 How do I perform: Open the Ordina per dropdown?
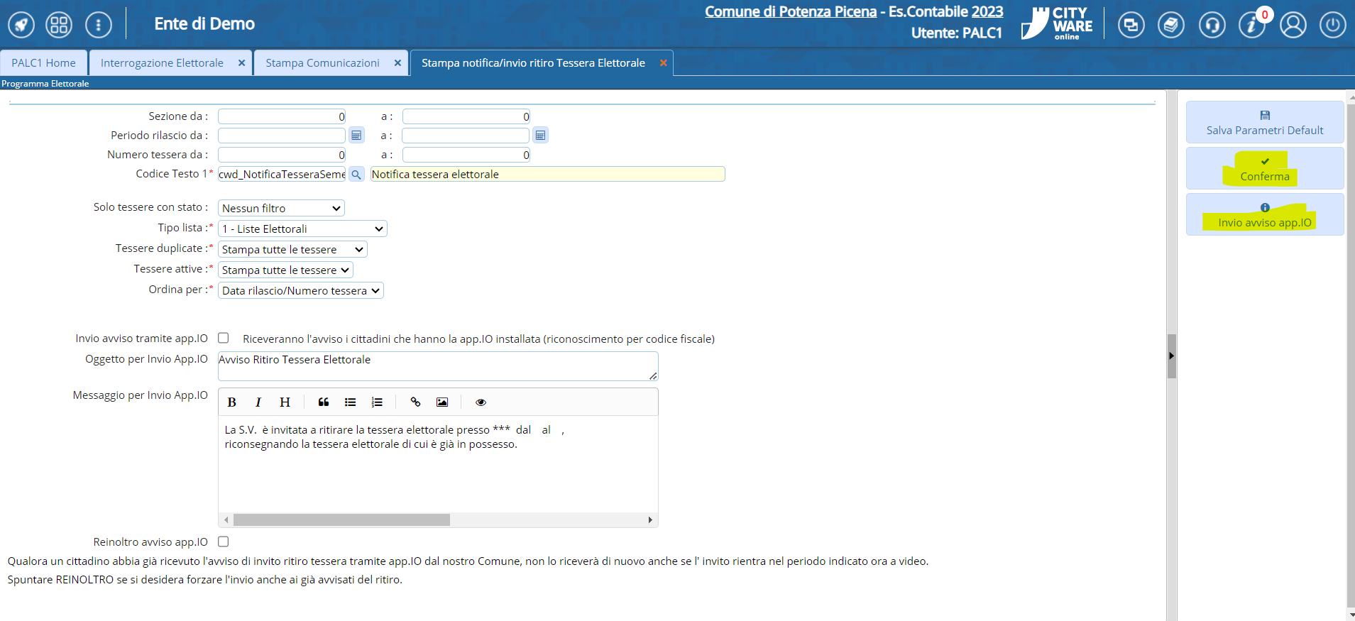click(x=300, y=290)
